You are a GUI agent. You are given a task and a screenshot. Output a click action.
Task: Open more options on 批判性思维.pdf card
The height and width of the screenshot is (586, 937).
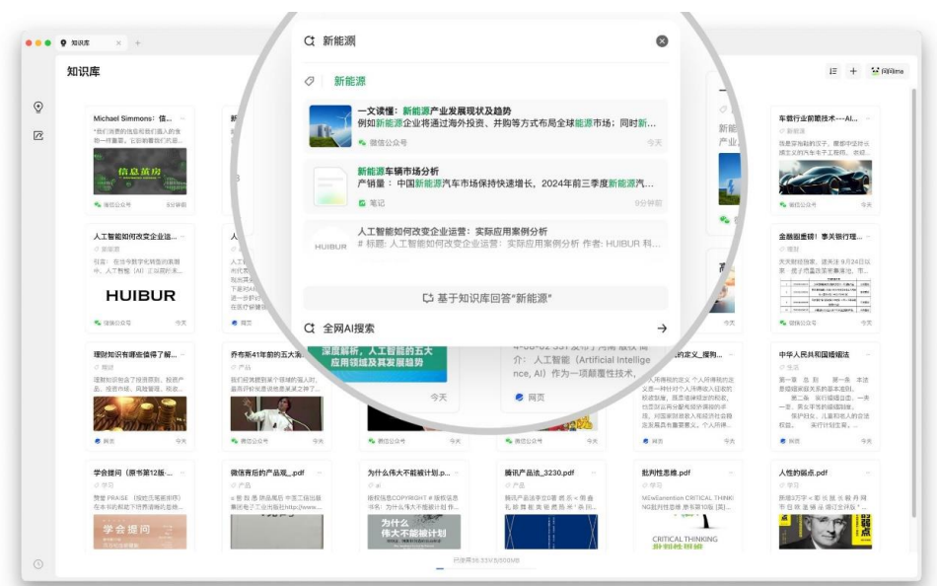(x=731, y=473)
